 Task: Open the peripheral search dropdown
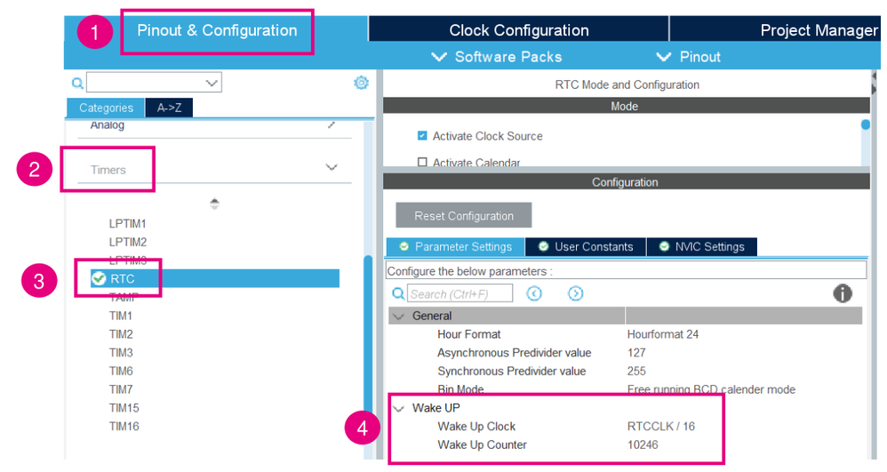click(212, 83)
